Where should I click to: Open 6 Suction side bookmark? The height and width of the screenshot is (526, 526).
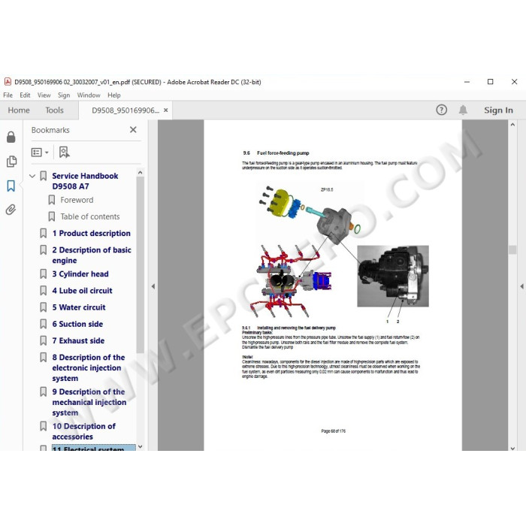click(77, 324)
